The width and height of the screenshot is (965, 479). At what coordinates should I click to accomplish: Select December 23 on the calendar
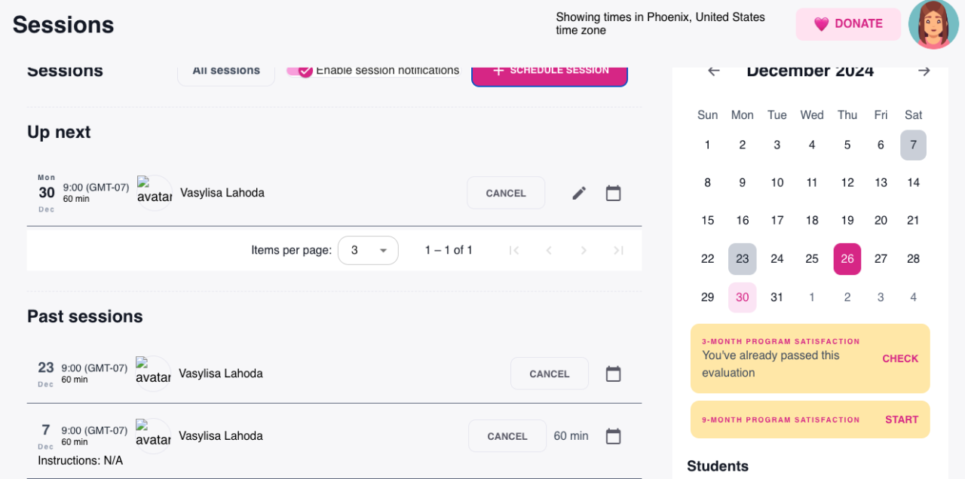(743, 259)
